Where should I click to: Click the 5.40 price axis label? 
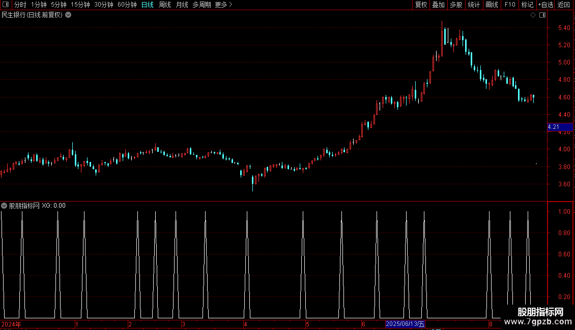point(564,28)
